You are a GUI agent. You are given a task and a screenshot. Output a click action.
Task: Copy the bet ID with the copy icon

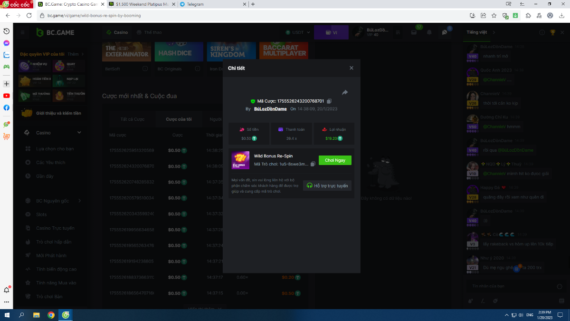click(329, 101)
